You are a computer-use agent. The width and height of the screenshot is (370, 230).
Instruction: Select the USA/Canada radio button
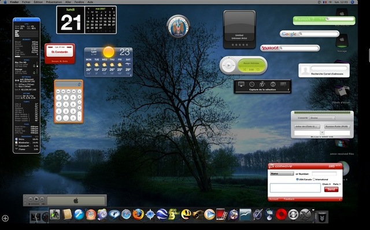tap(297, 180)
